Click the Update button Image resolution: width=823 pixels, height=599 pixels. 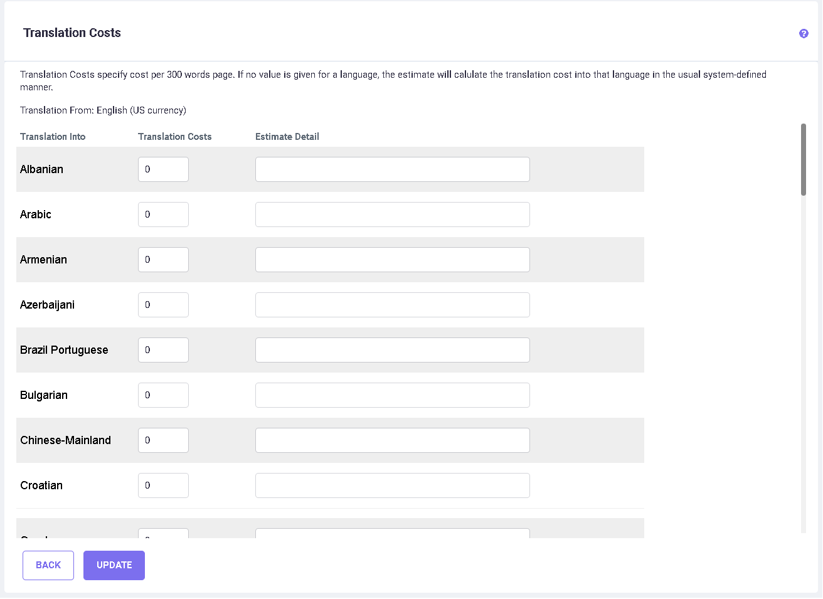114,565
